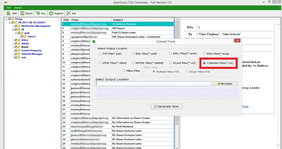Screen dimensions: 282x149
Task: Select MHTML Files(*.mhtml) radio option
Action: [x=133, y=63]
